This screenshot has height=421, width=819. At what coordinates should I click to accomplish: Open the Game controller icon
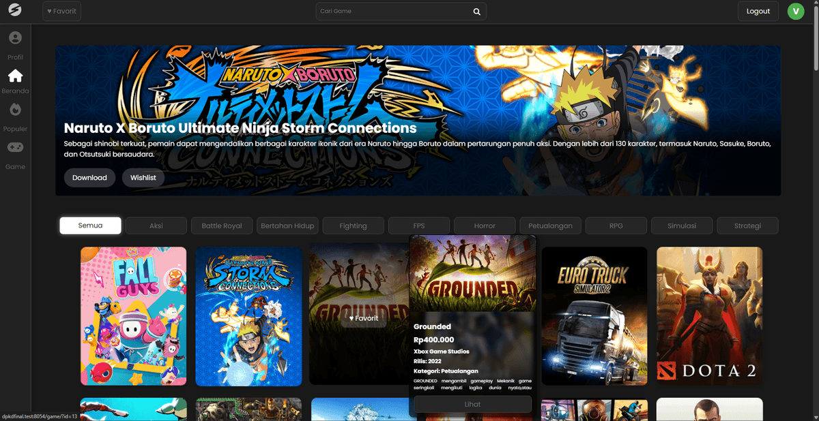pyautogui.click(x=15, y=147)
